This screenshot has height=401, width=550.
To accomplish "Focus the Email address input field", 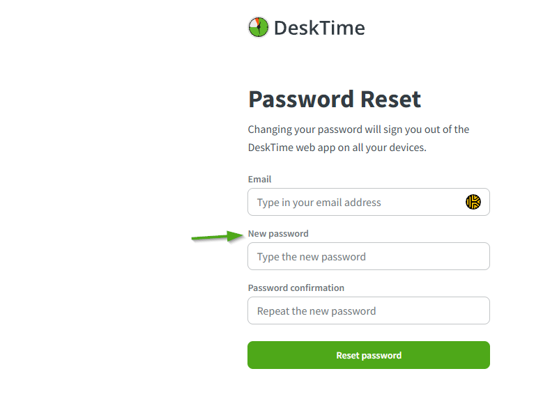I will coord(356,203).
